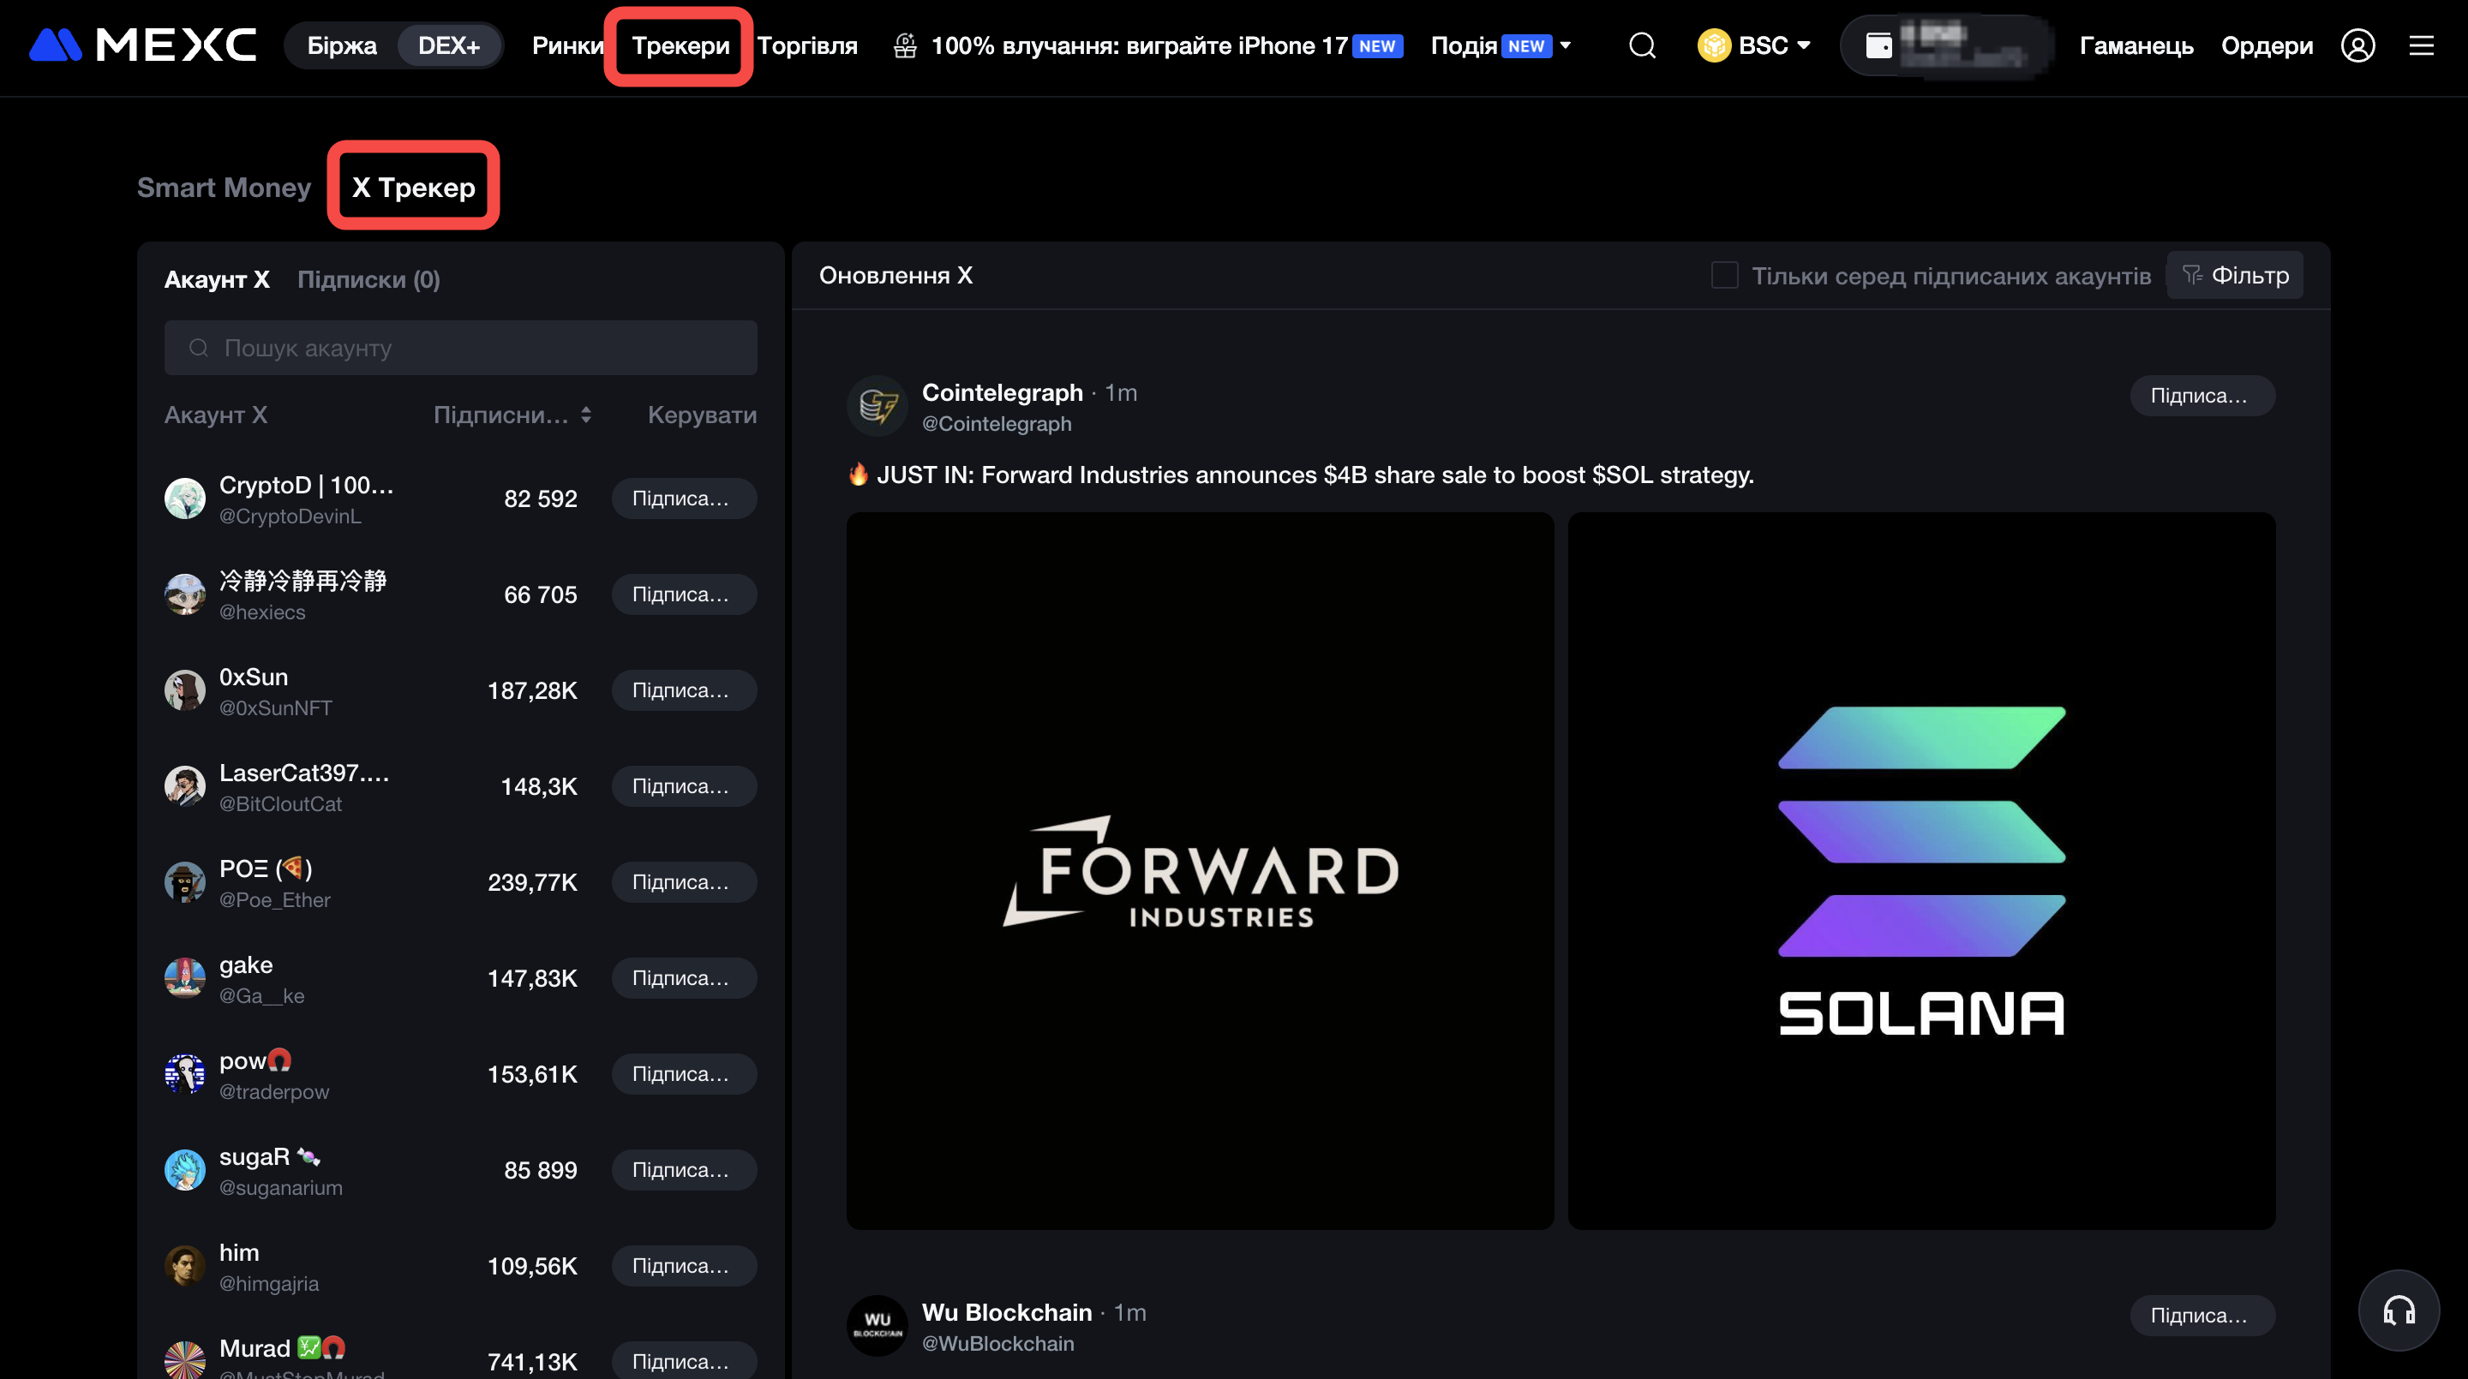Expand BSC network dropdown

click(x=1753, y=45)
